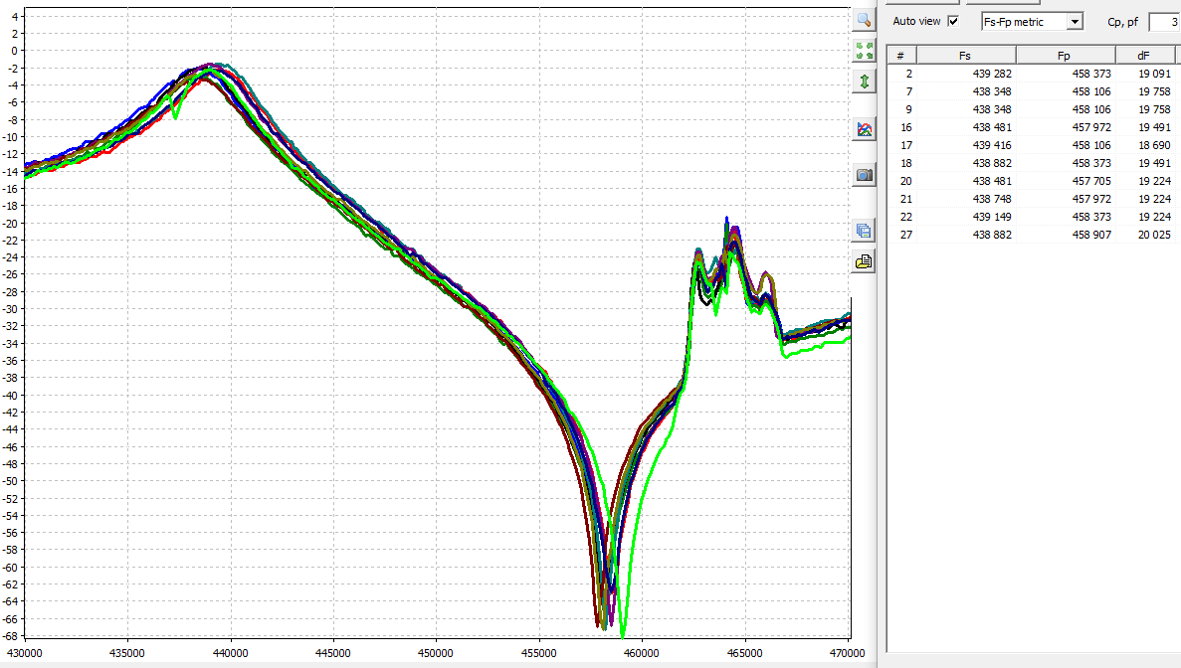Click the copy windows icon
This screenshot has height=668, width=1181.
[864, 231]
